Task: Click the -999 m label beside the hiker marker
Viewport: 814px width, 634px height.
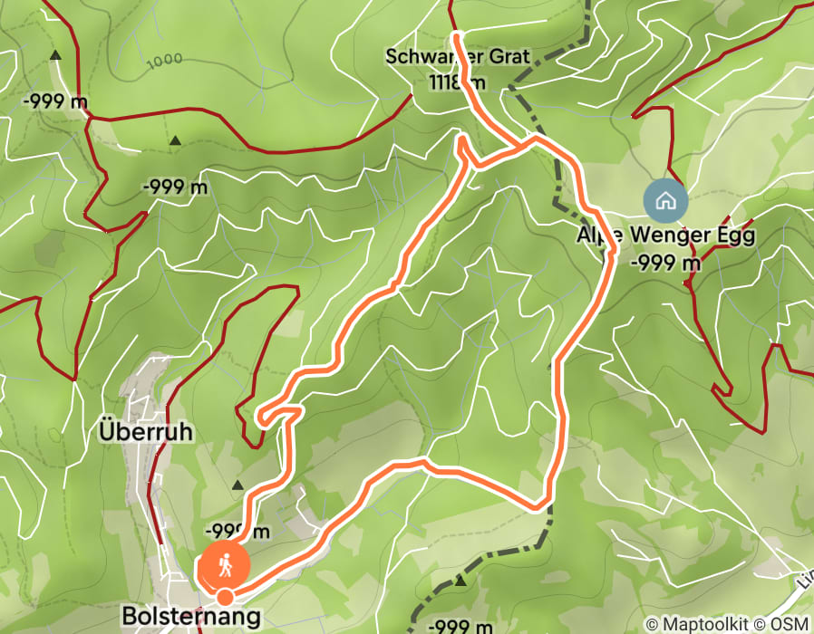Action: (x=237, y=532)
